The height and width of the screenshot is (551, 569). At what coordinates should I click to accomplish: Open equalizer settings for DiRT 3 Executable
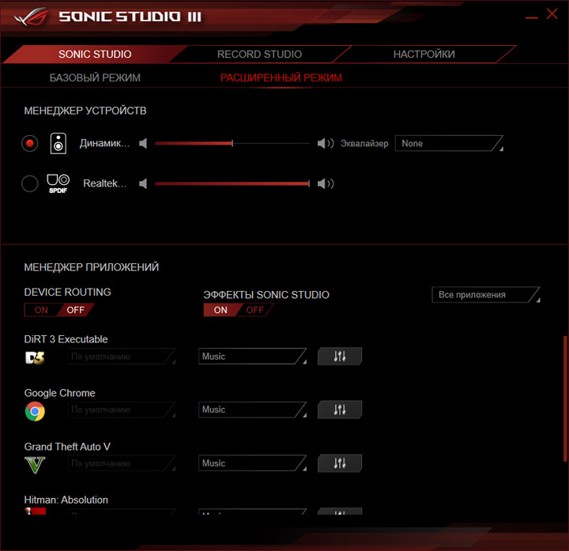click(x=340, y=356)
